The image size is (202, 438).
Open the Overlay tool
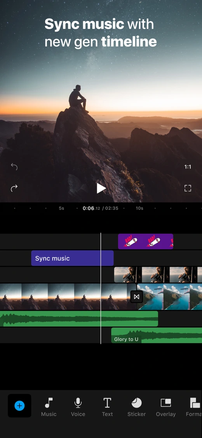pyautogui.click(x=166, y=407)
